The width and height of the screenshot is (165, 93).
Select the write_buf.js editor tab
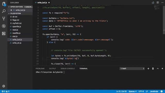[x=42, y=3]
